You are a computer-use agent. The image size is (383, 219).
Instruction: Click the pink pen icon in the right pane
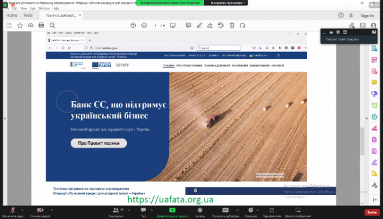coord(374,128)
